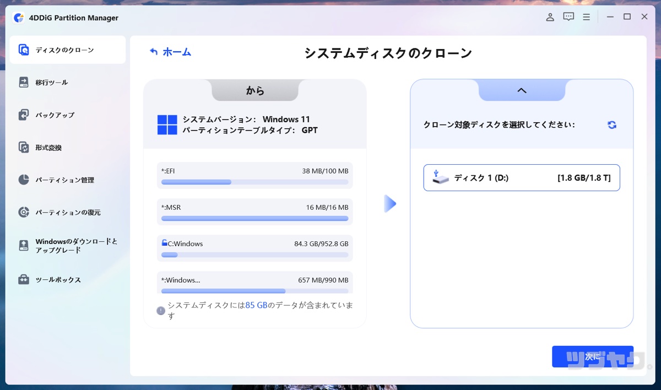The image size is (661, 390).
Task: Select the パーティション管理 menu item
Action: pyautogui.click(x=68, y=180)
